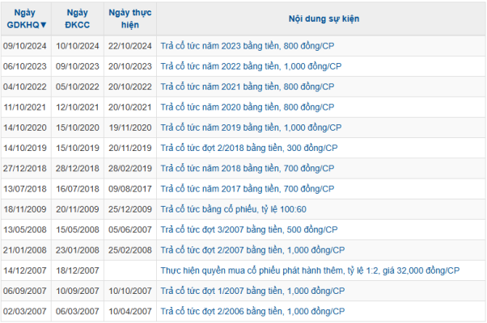This screenshot has width=487, height=323.
Task: Select the 09/10/2024 GDKHQ date cell
Action: 27,46
